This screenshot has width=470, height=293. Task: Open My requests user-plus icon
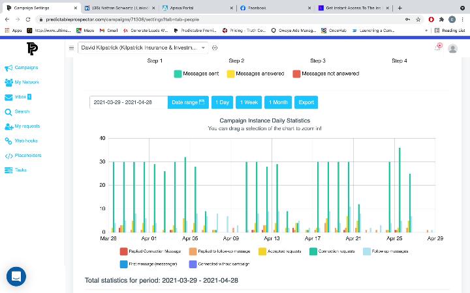(x=8, y=126)
